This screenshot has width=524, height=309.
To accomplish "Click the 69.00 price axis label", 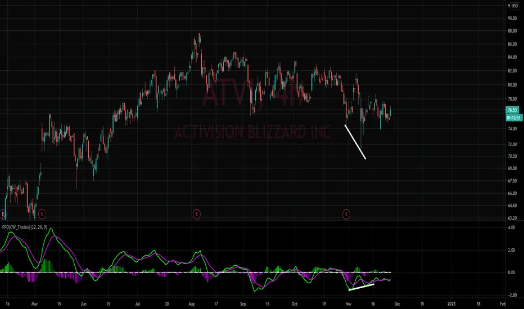I will tap(512, 169).
